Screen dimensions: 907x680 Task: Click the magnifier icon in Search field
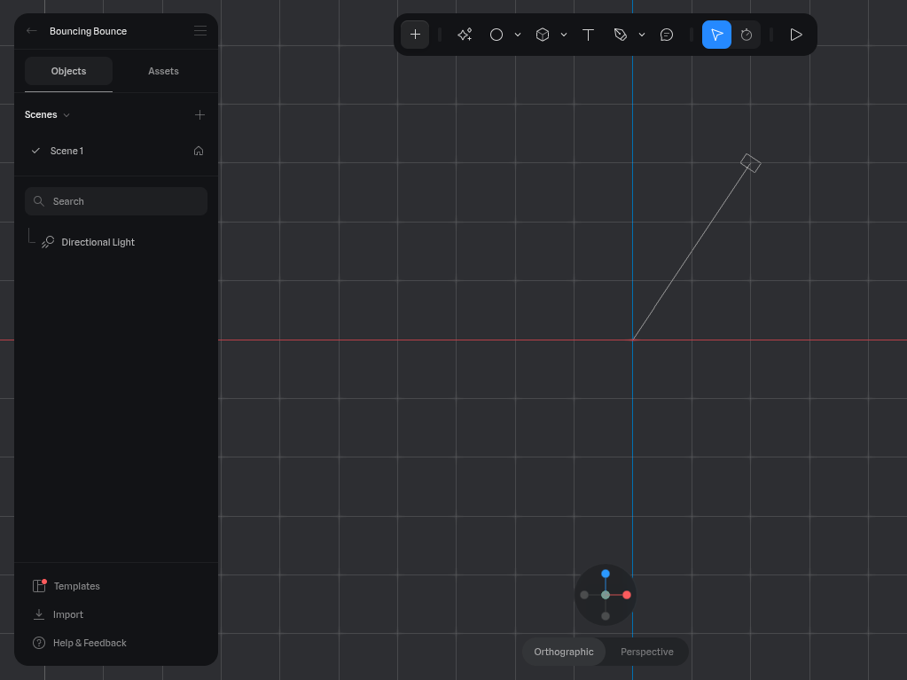click(x=39, y=201)
